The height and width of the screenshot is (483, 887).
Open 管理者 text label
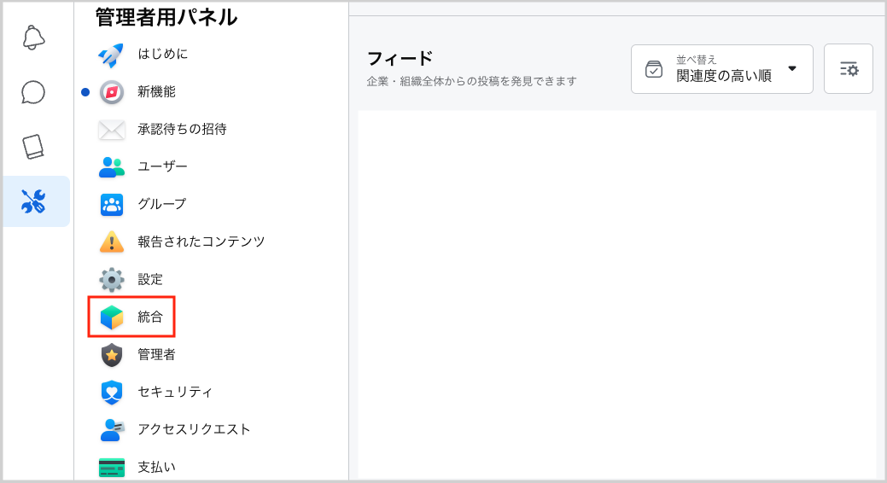[156, 355]
